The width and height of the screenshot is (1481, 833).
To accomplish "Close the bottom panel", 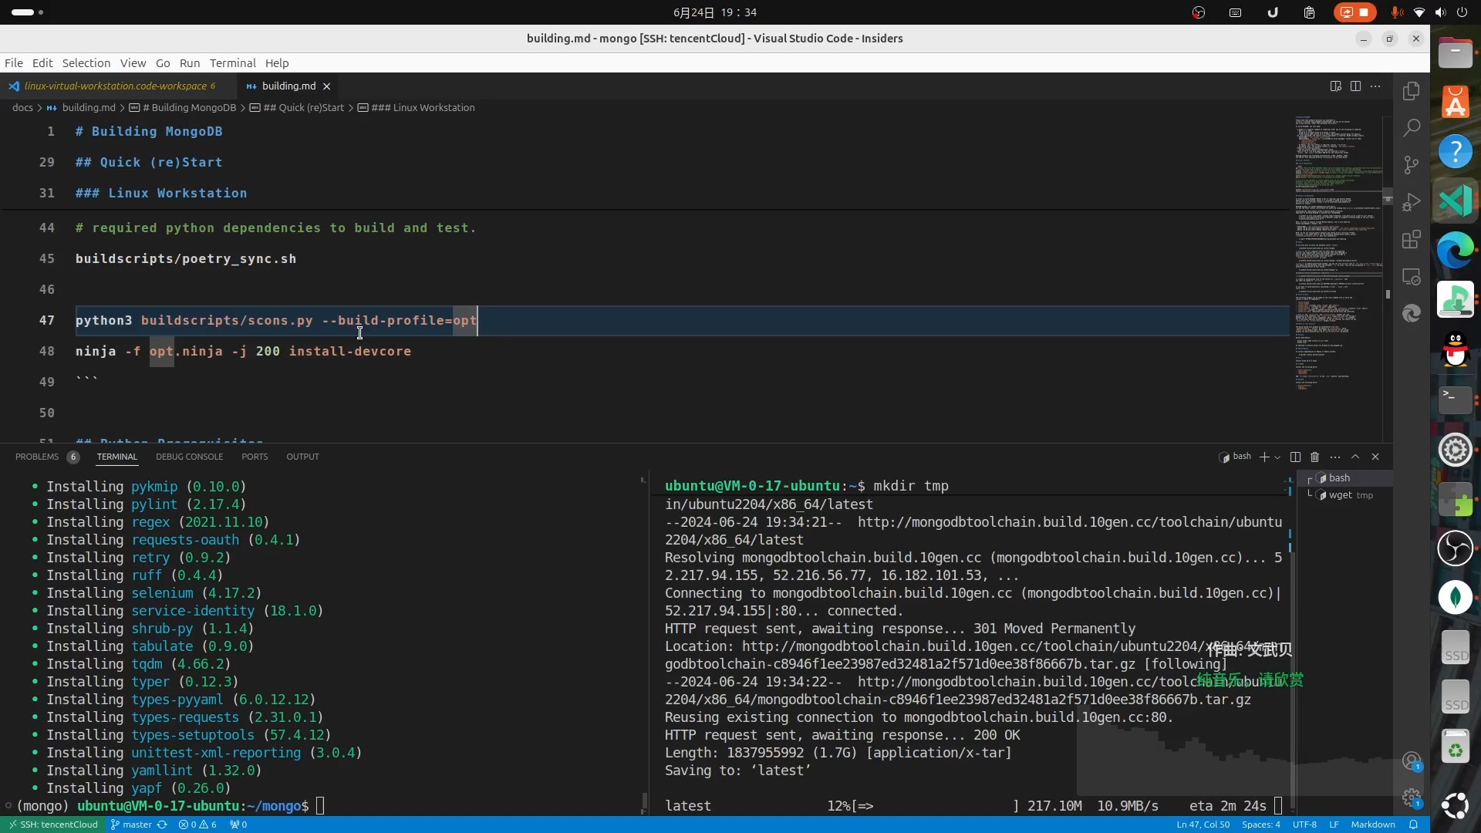I will pos(1375,457).
